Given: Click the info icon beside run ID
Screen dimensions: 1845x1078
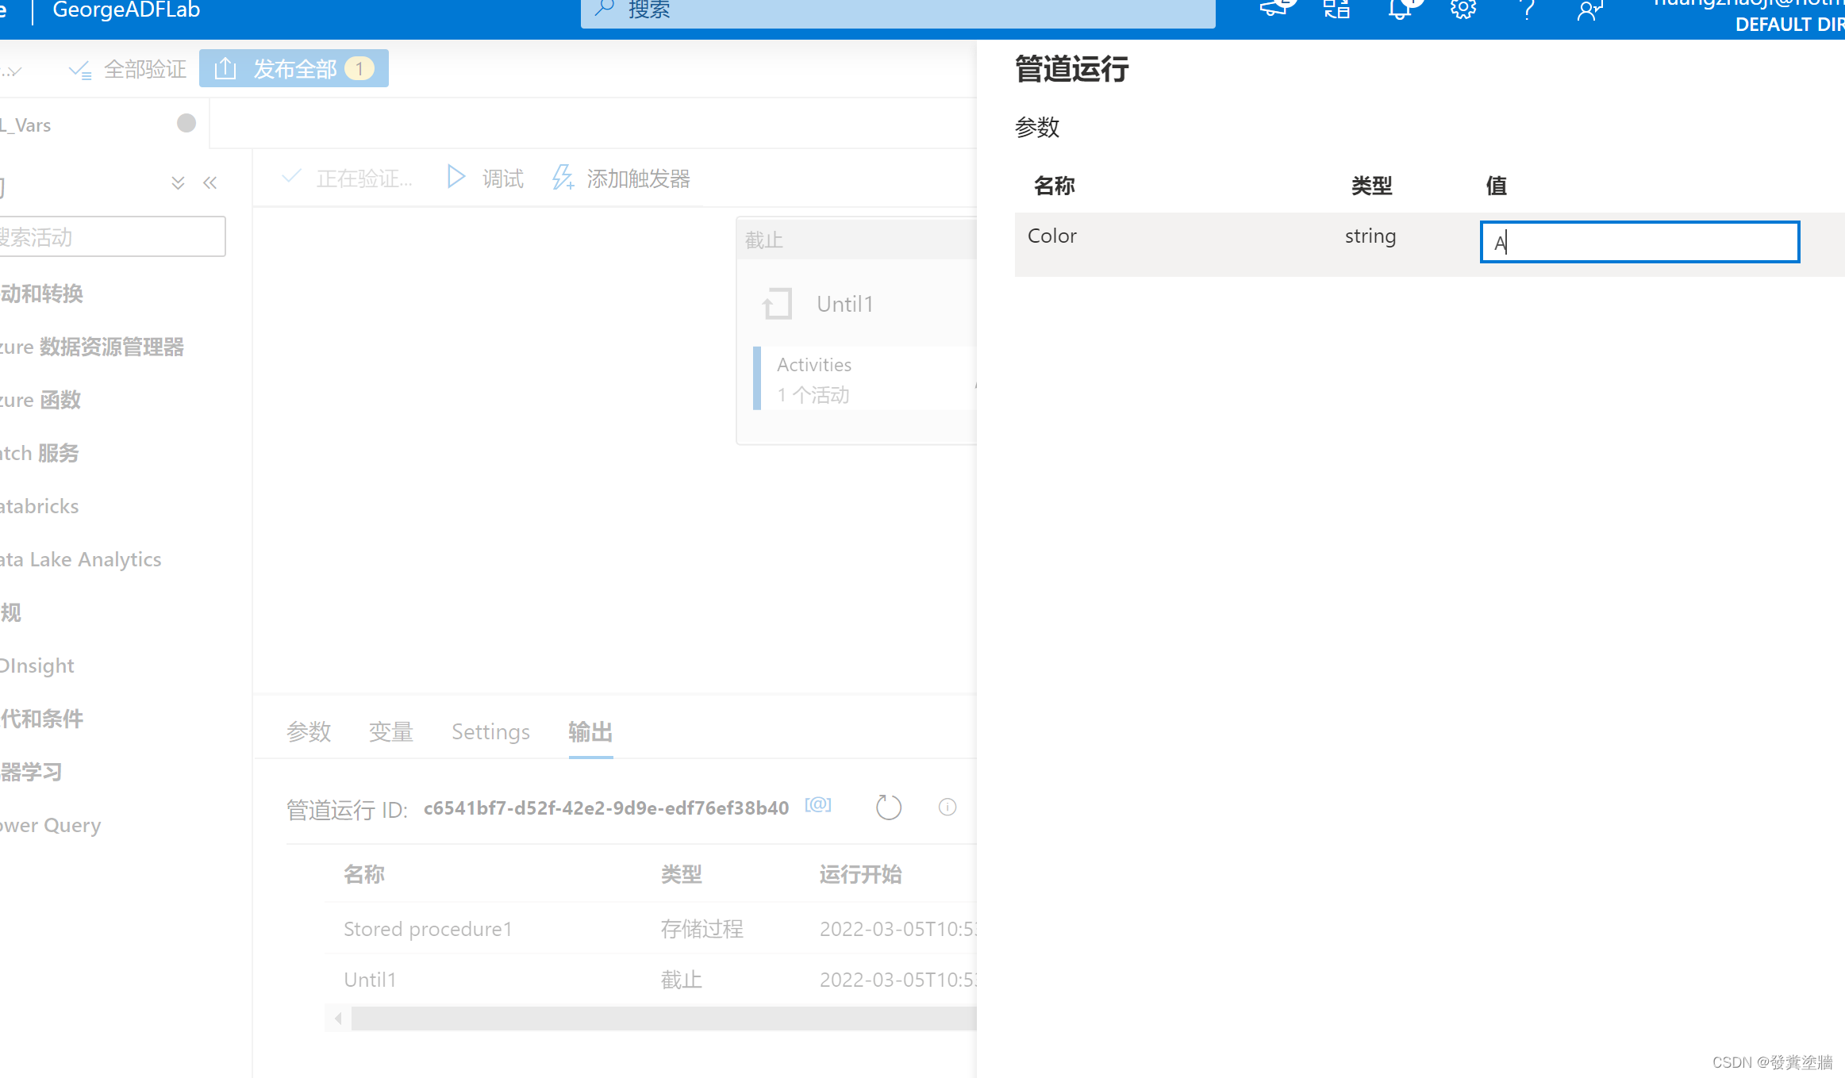Looking at the screenshot, I should pos(947,807).
